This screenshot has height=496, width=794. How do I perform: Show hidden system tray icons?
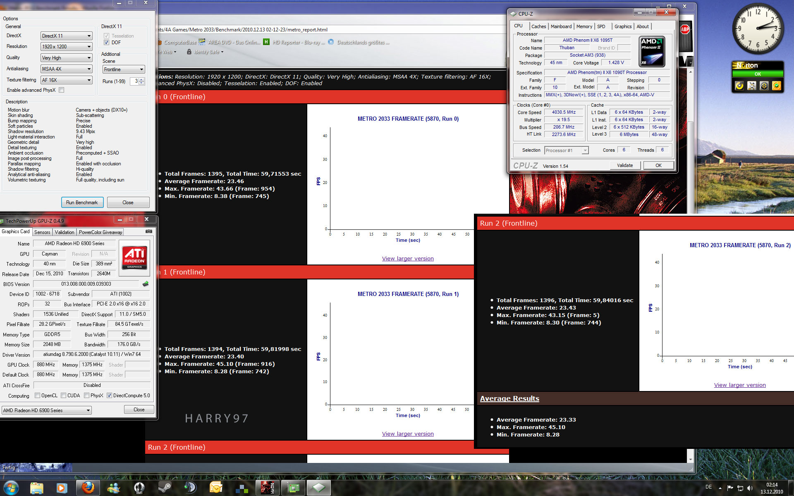[720, 488]
